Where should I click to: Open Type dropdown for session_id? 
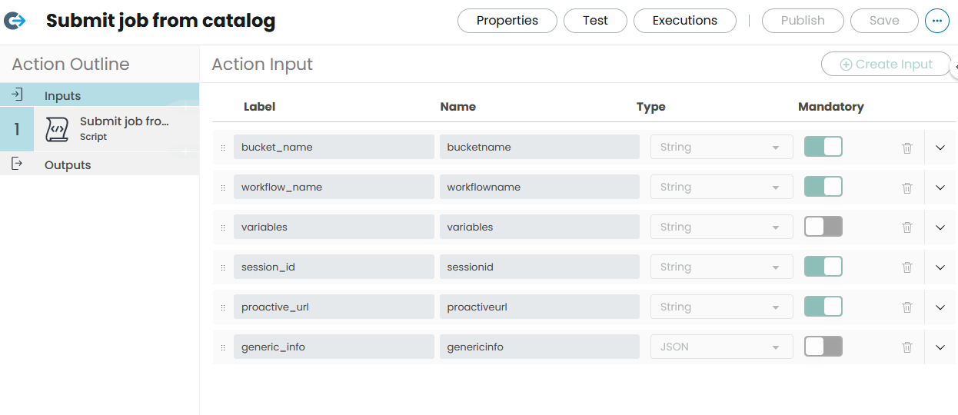(x=721, y=267)
